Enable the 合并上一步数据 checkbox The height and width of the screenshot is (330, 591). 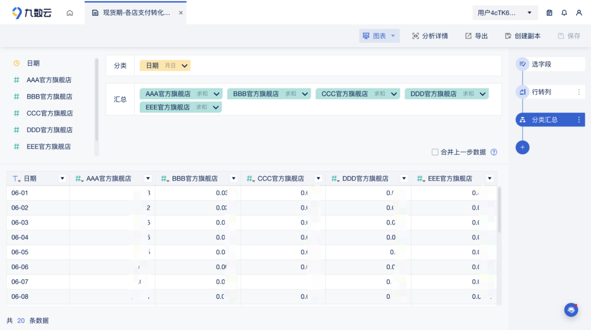(435, 152)
